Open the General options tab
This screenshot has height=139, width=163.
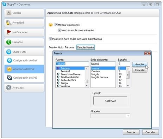point(24,13)
